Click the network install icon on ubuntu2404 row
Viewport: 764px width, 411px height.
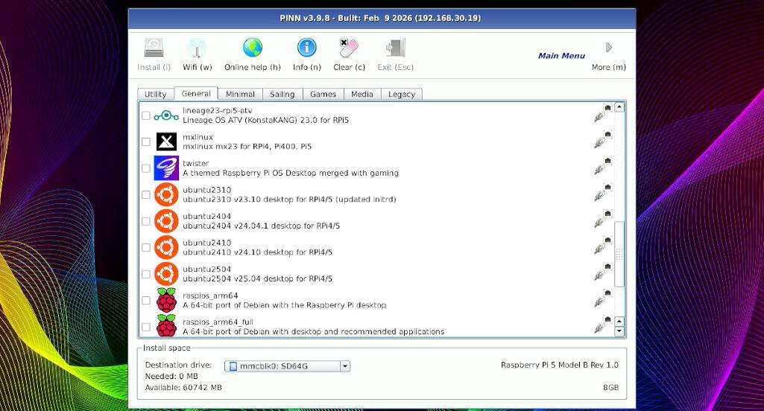pos(603,219)
